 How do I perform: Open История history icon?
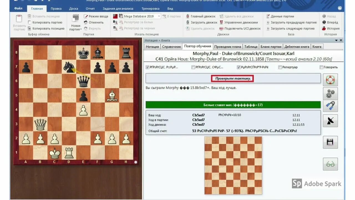(x=324, y=29)
